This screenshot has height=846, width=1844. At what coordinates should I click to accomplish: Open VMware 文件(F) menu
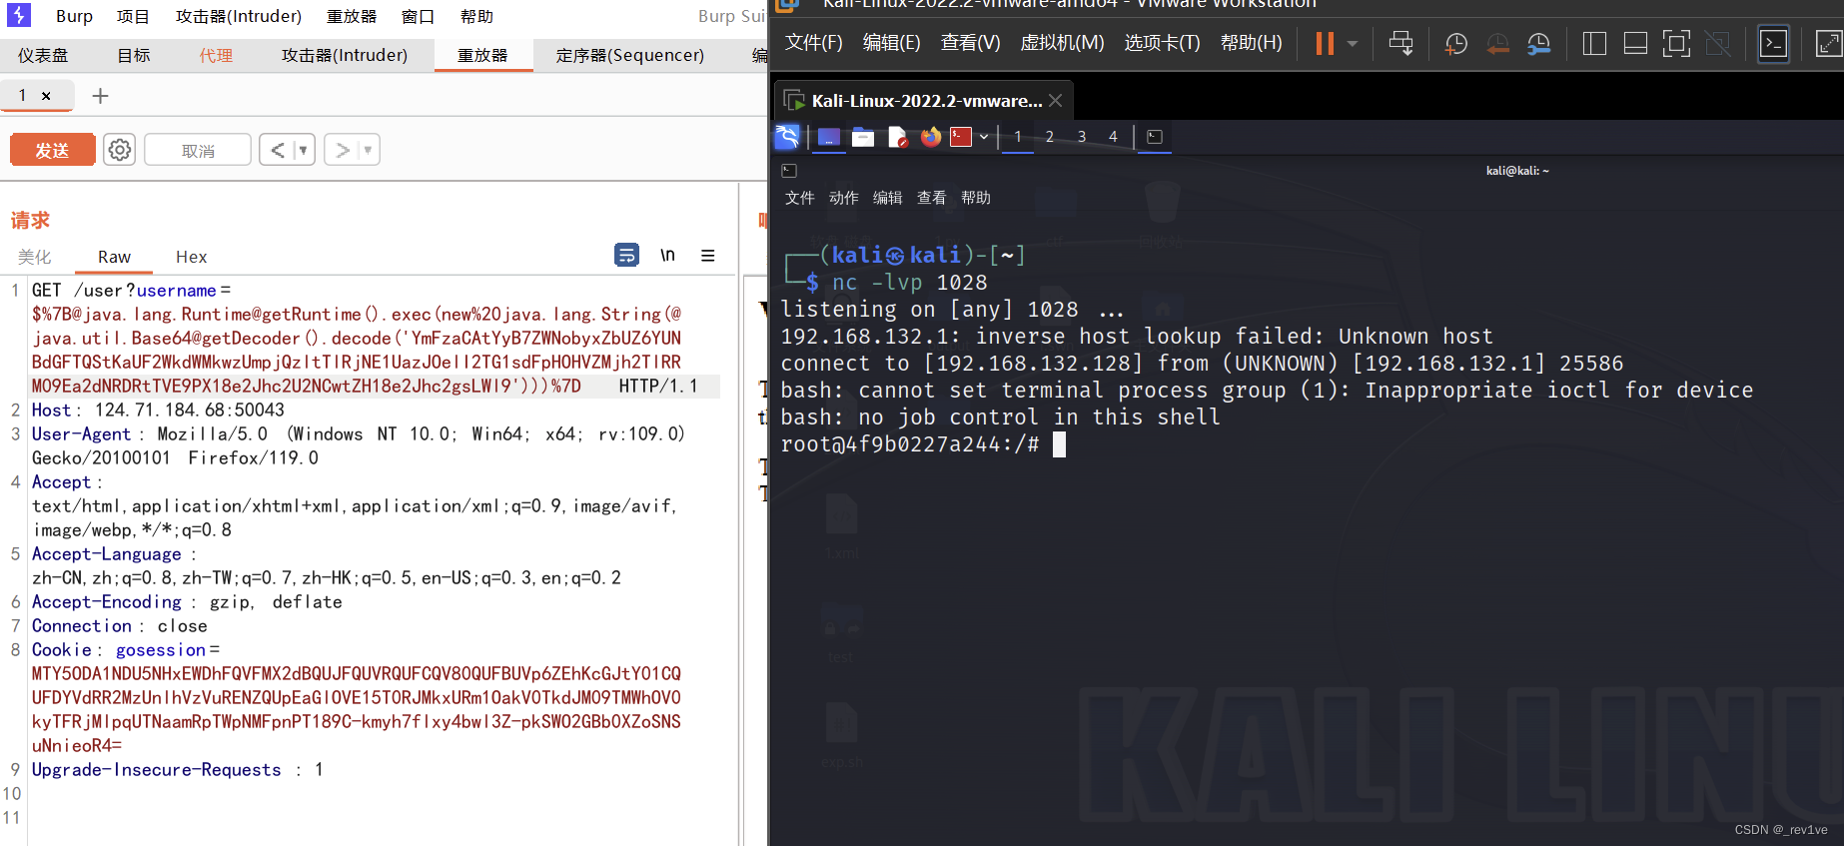coord(813,43)
